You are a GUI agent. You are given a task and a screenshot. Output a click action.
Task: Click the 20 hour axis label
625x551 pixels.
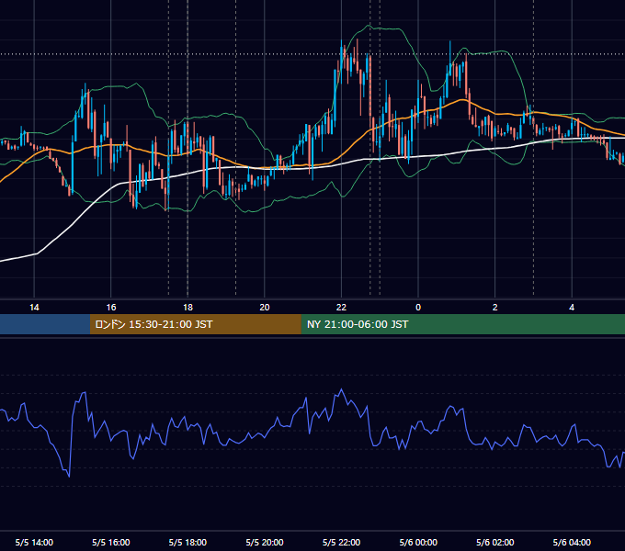pyautogui.click(x=265, y=308)
